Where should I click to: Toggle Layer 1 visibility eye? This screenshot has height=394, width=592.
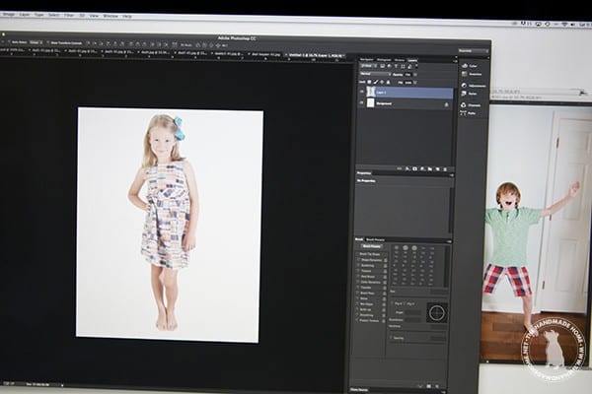(x=362, y=92)
